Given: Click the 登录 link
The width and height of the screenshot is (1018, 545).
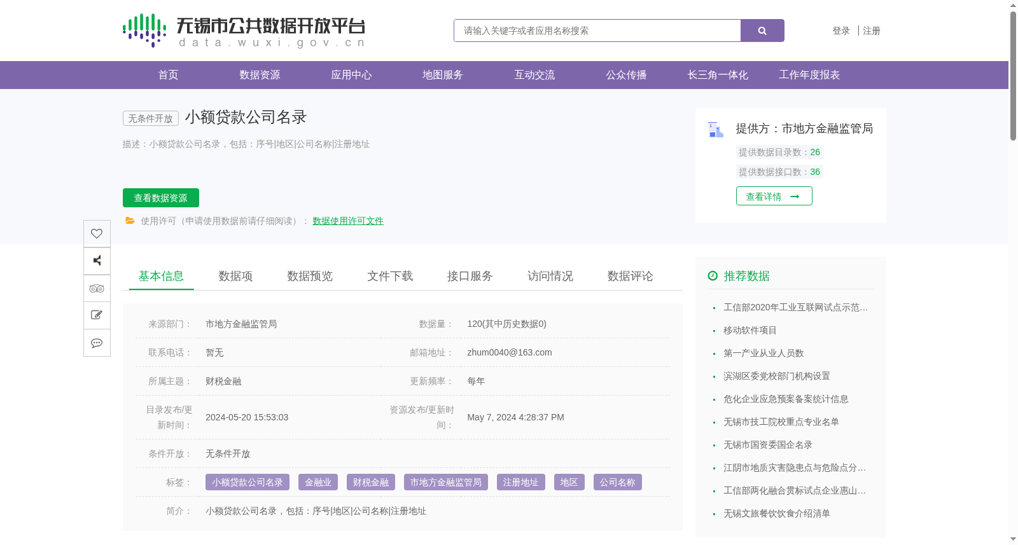Looking at the screenshot, I should [841, 31].
